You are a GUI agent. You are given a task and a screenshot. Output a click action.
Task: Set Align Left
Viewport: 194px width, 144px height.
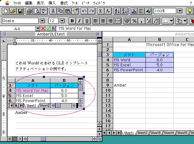point(96,21)
